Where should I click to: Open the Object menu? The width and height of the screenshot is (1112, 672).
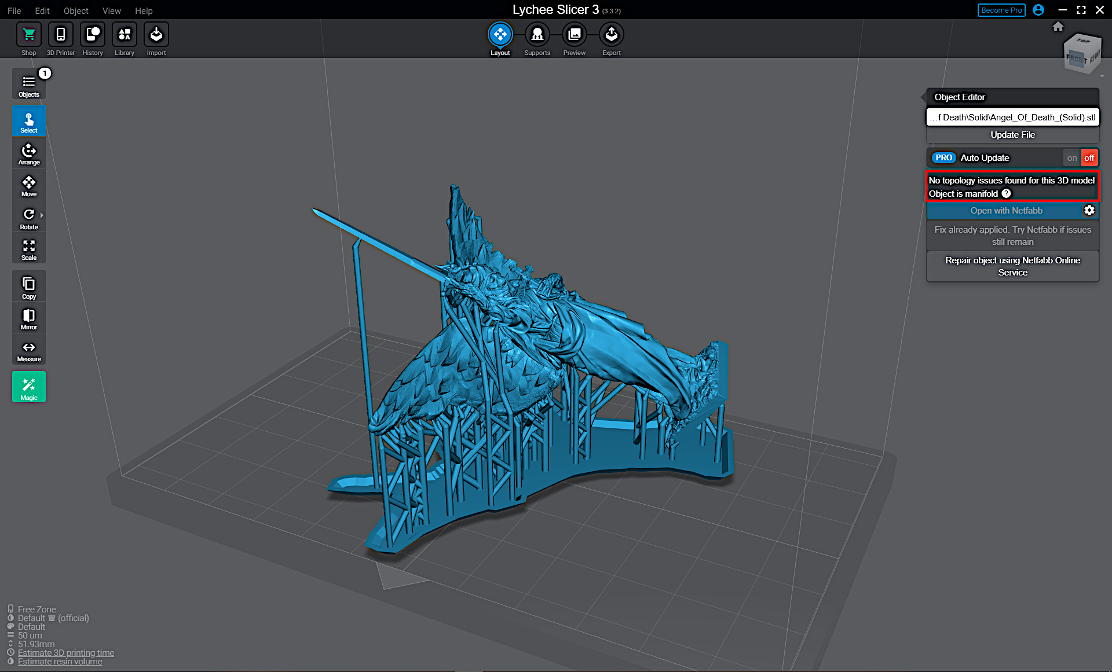click(x=76, y=10)
